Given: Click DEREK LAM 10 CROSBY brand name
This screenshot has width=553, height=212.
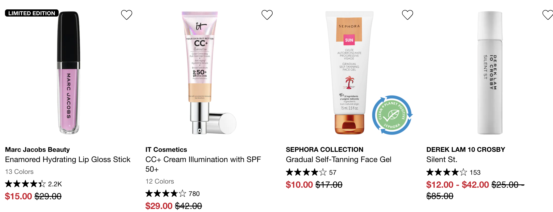Looking at the screenshot, I should click(x=466, y=150).
